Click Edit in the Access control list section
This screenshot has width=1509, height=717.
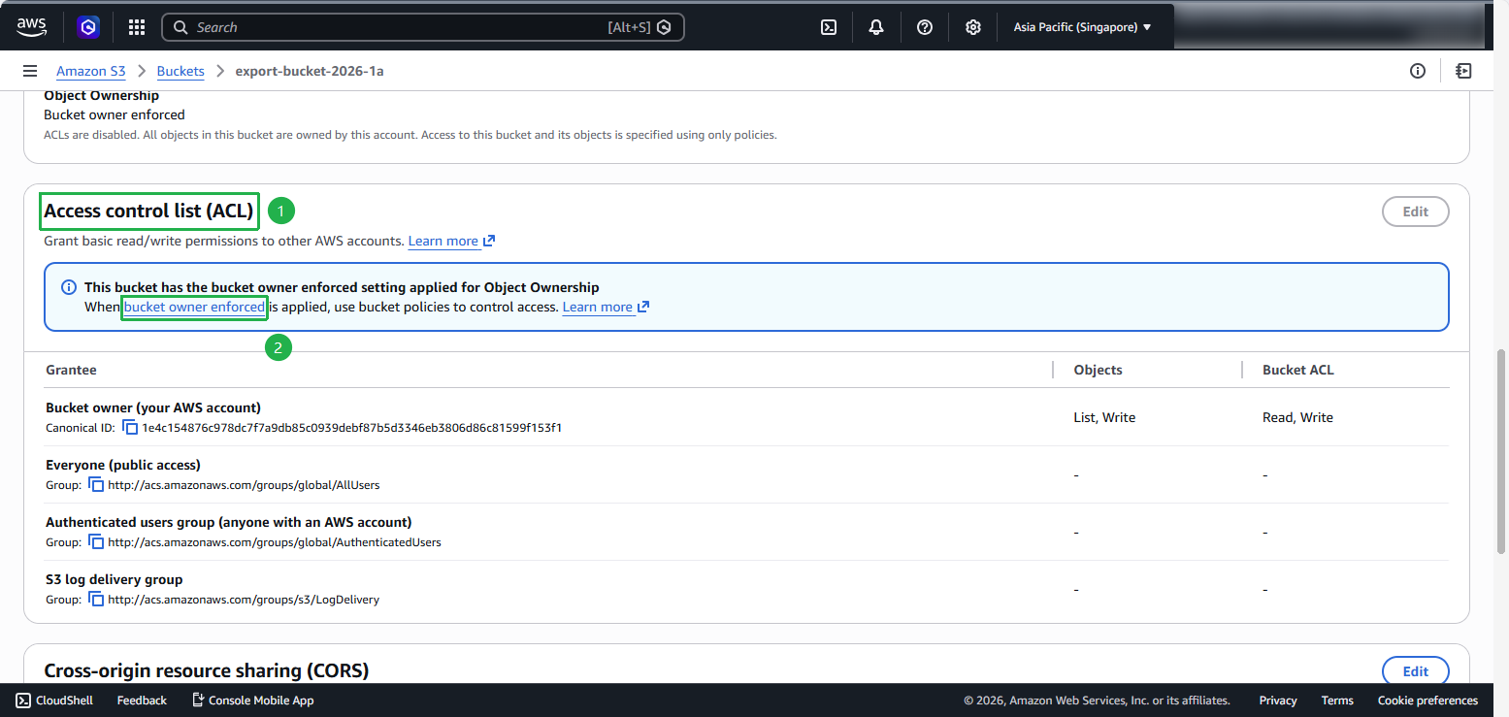click(x=1415, y=212)
